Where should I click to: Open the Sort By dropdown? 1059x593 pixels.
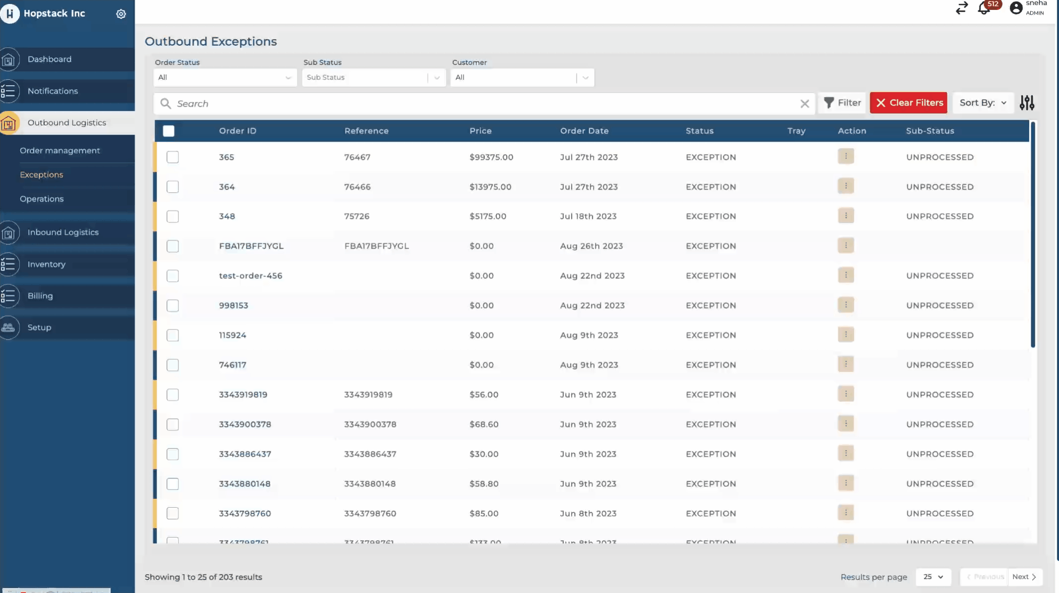click(983, 103)
